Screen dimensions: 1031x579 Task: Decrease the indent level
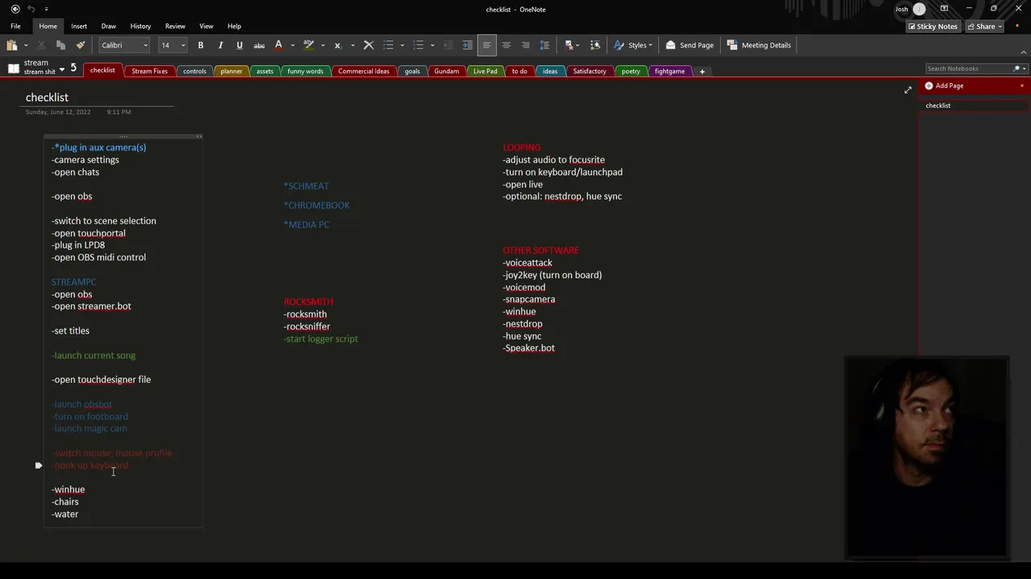pos(448,45)
